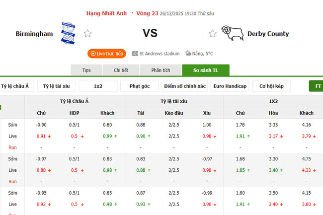Screen dimensions: 323x215
Task: Click the Hạng Nhất Anh league link
Action: click(x=107, y=13)
